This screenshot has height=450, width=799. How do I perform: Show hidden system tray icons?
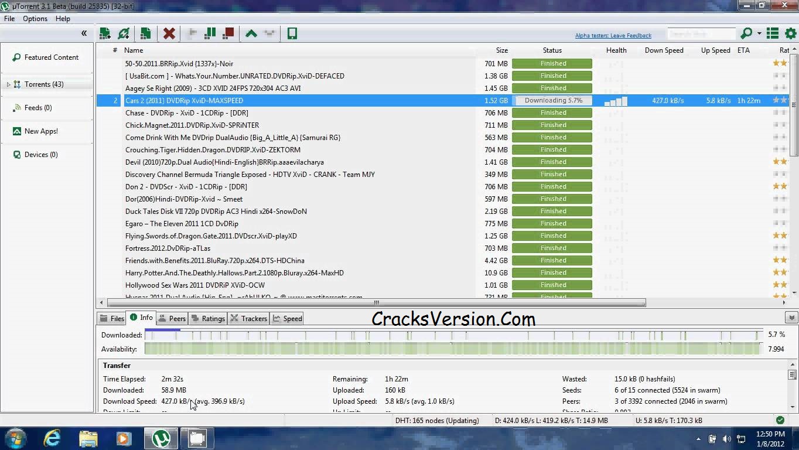tap(699, 439)
